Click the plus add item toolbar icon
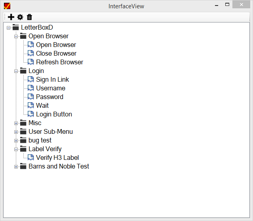Image resolution: width=253 pixels, height=221 pixels. pos(11,17)
